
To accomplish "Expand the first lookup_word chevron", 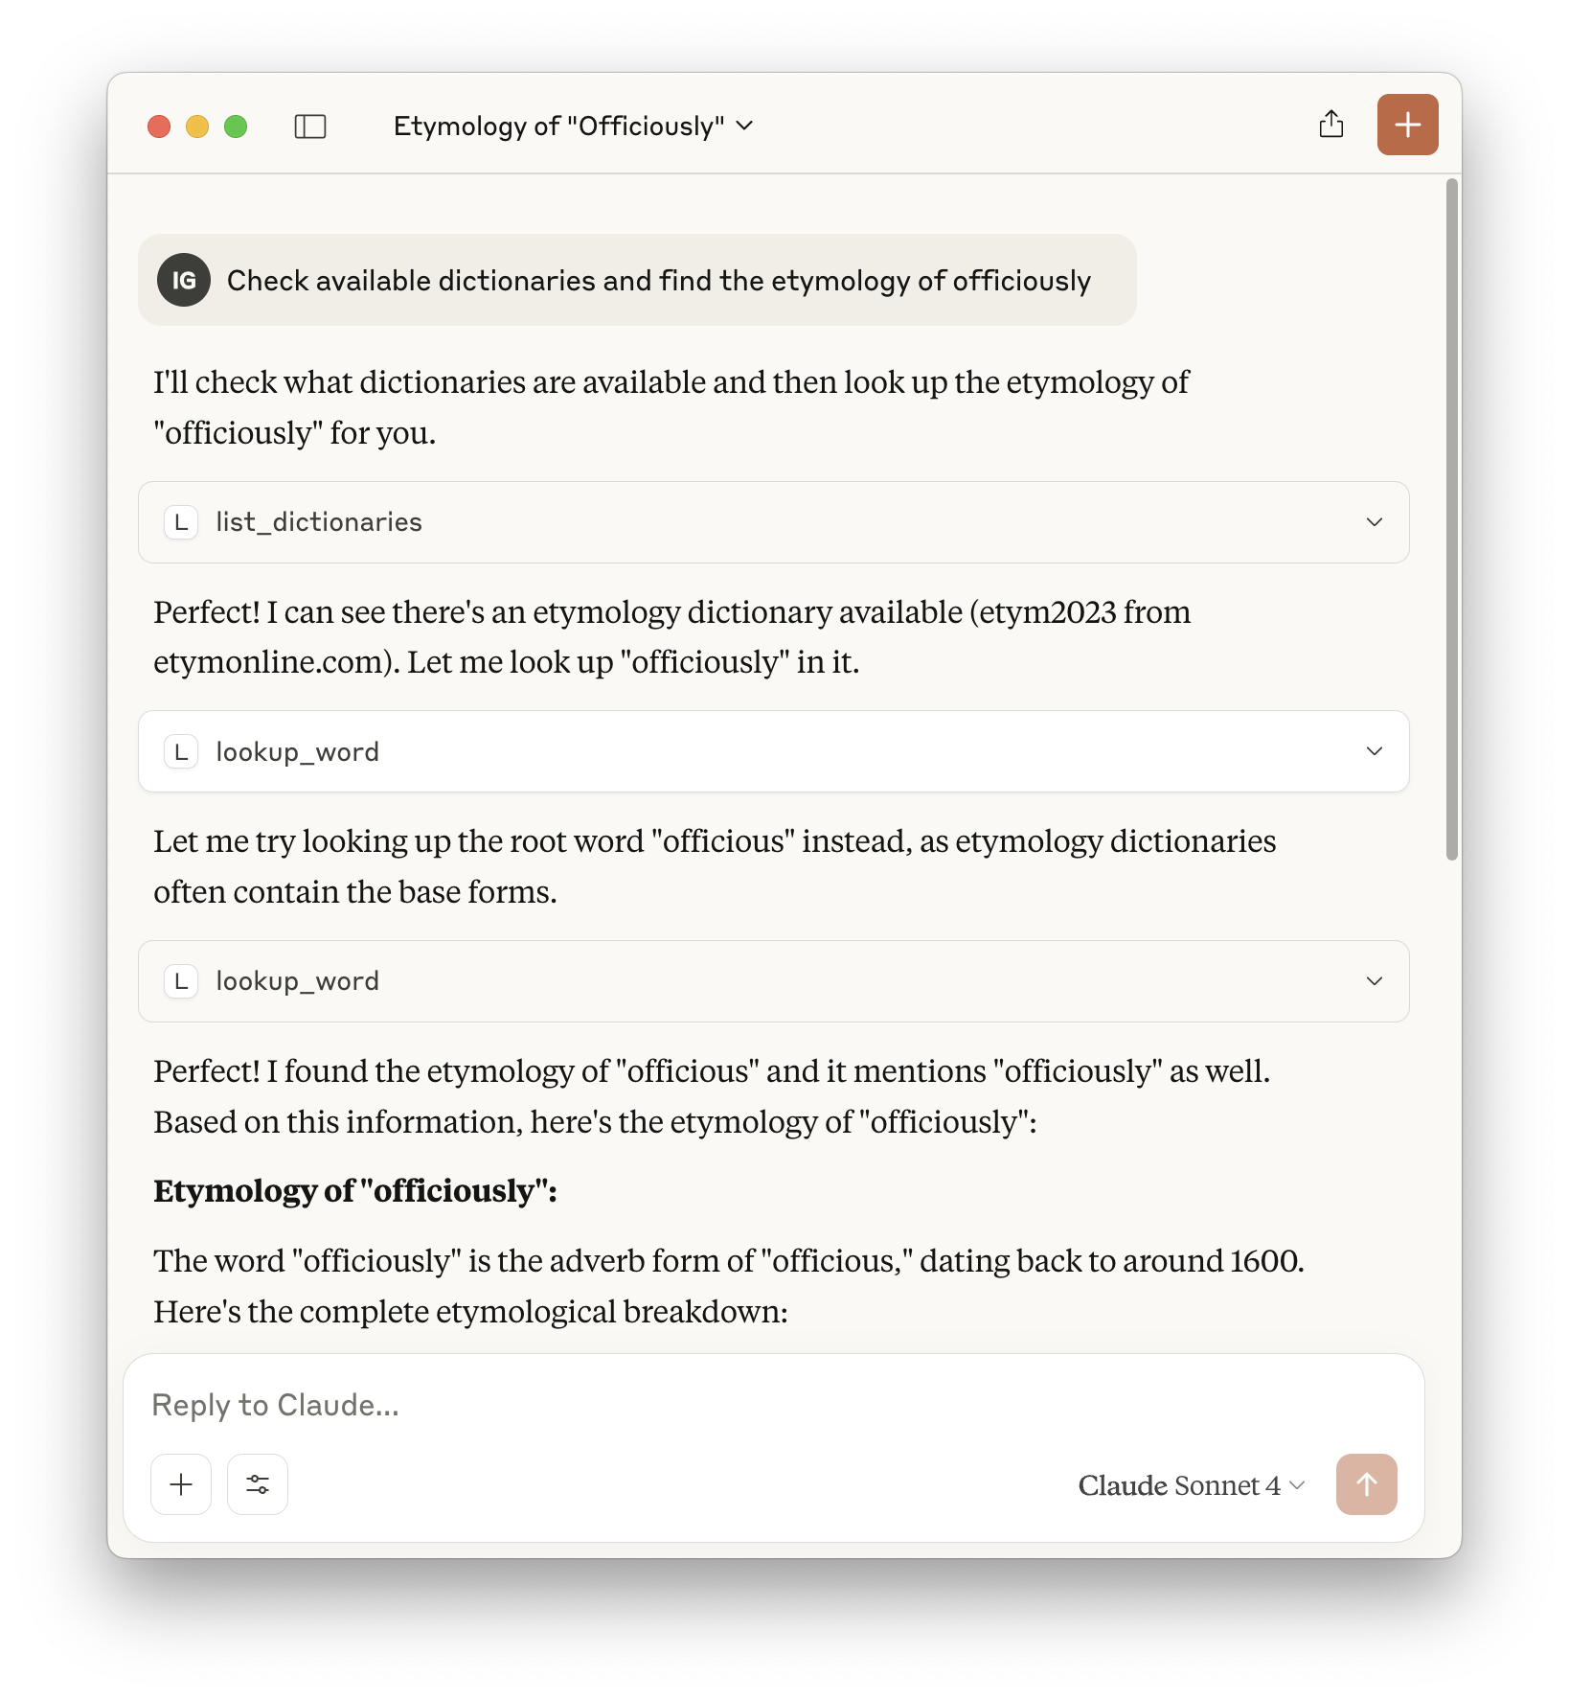I will tap(1375, 751).
